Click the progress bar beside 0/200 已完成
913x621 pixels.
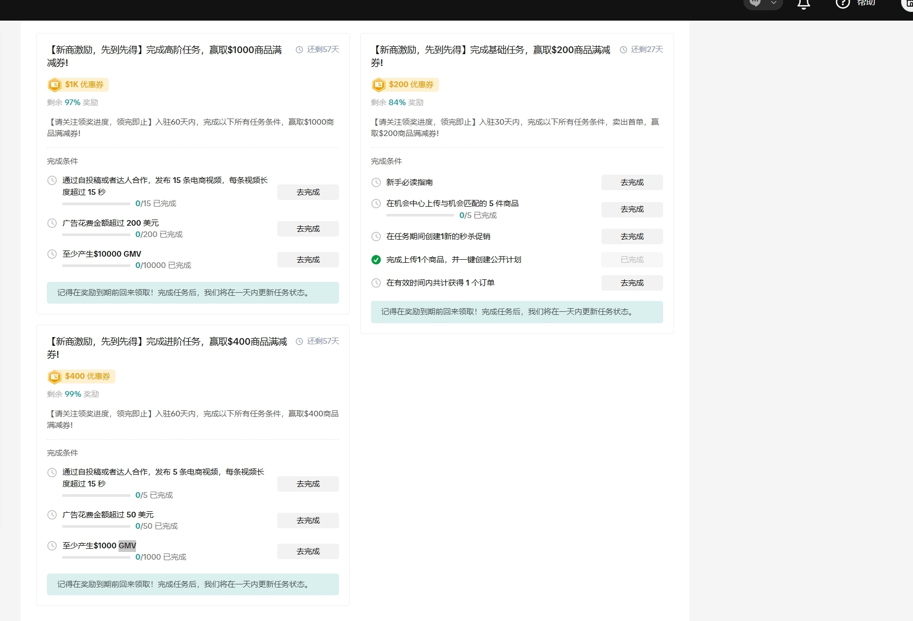96,234
